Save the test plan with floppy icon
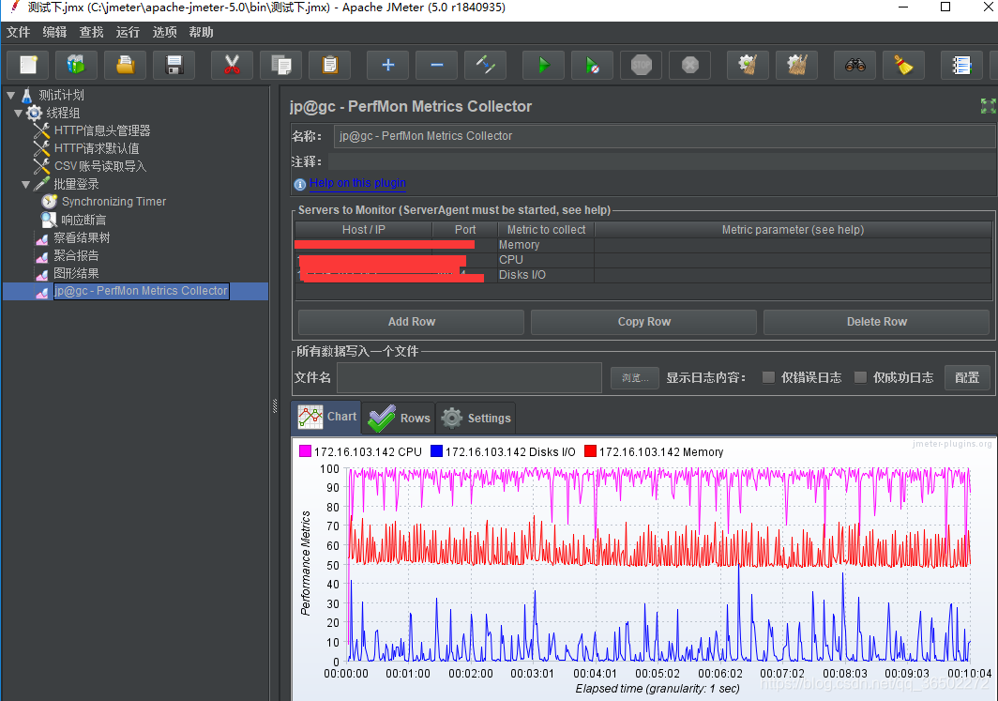 click(x=174, y=65)
